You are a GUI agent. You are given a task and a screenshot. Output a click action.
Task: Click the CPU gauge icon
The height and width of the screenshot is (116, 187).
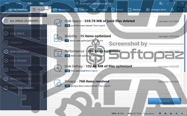click(x=118, y=113)
